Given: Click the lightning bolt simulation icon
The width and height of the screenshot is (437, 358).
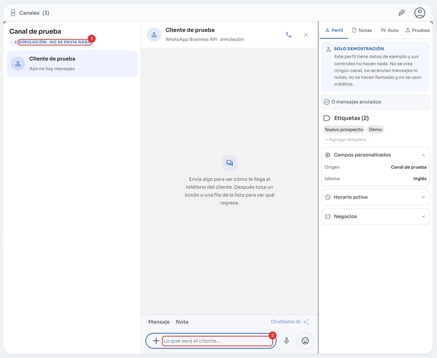Looking at the screenshot, I should click(x=16, y=42).
